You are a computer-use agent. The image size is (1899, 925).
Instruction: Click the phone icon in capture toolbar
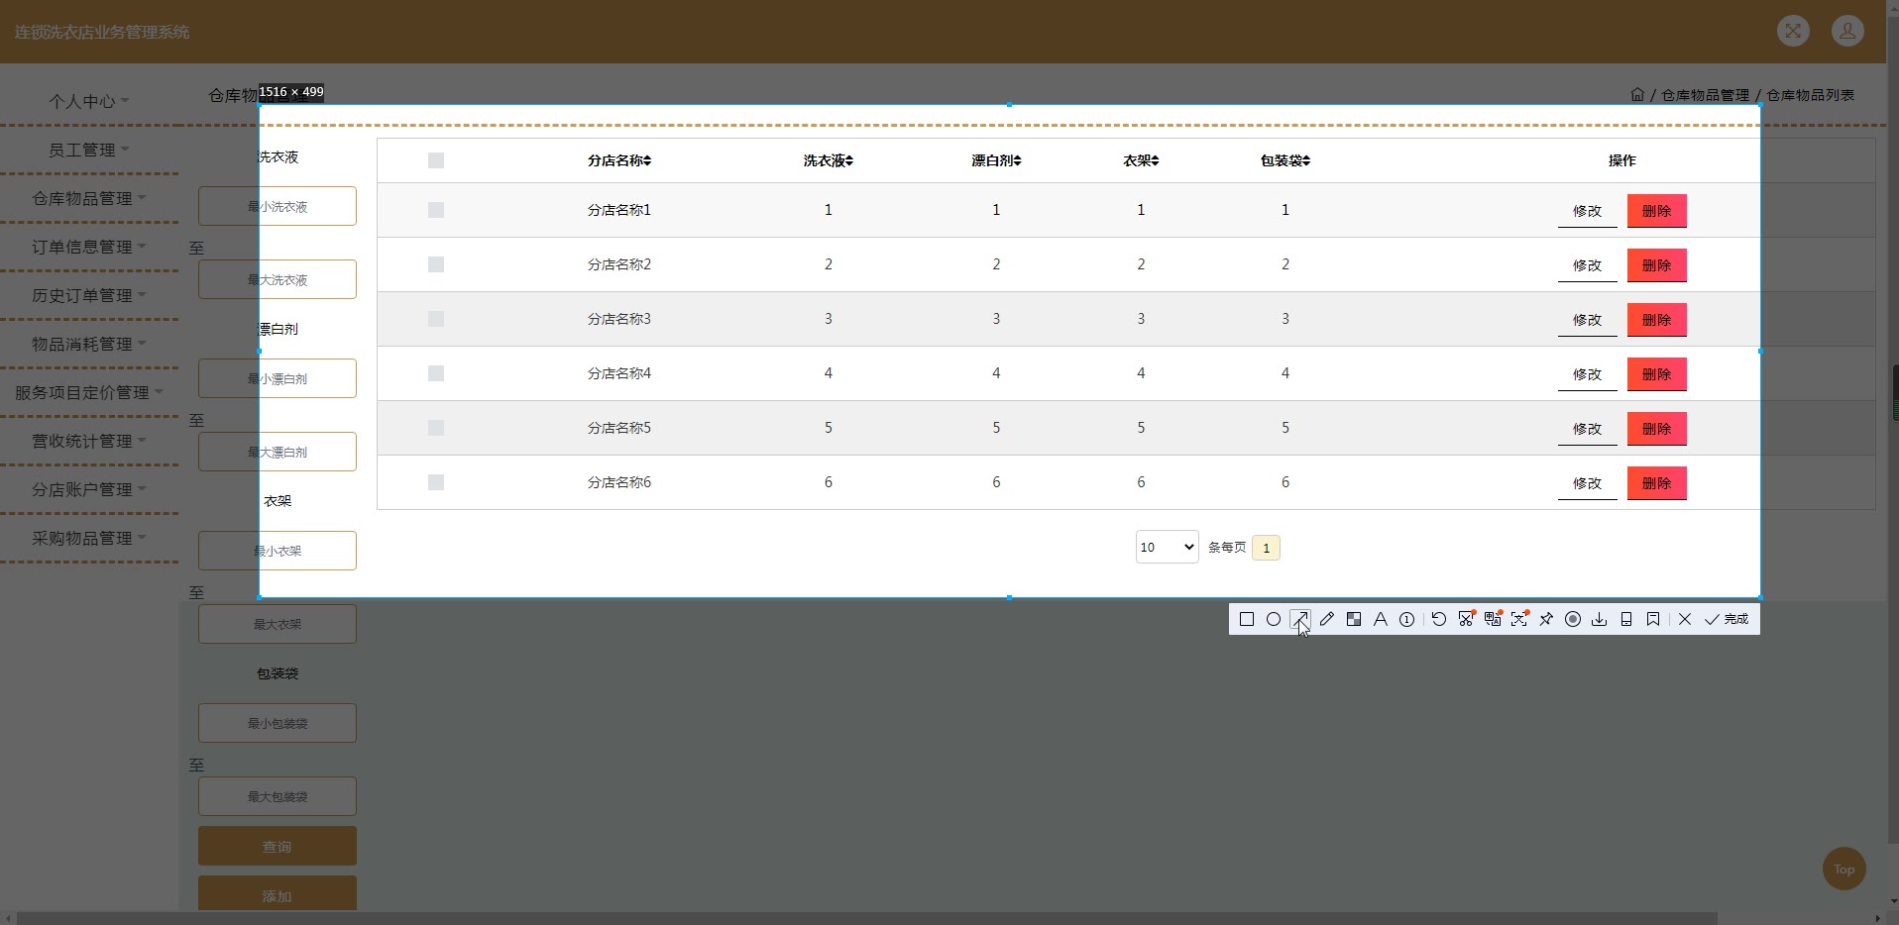(1626, 619)
